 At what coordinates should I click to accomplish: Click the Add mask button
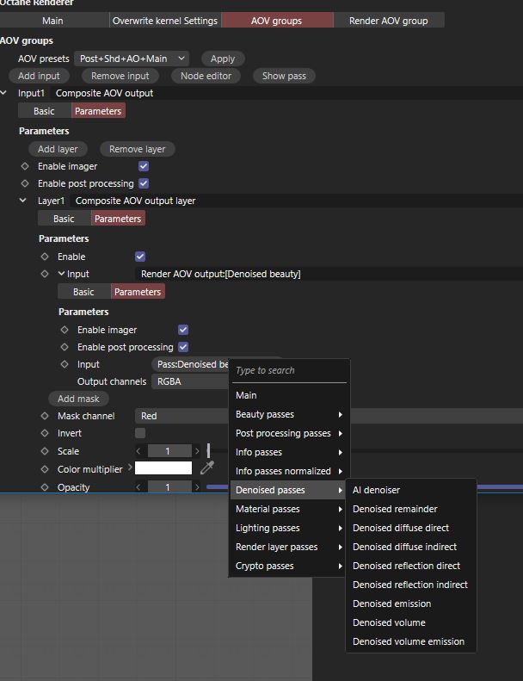(78, 399)
